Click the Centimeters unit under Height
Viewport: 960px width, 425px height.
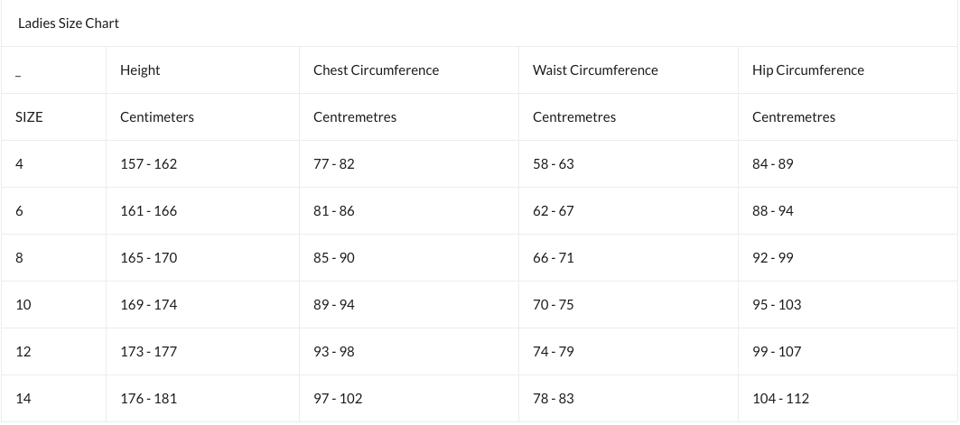coord(157,117)
